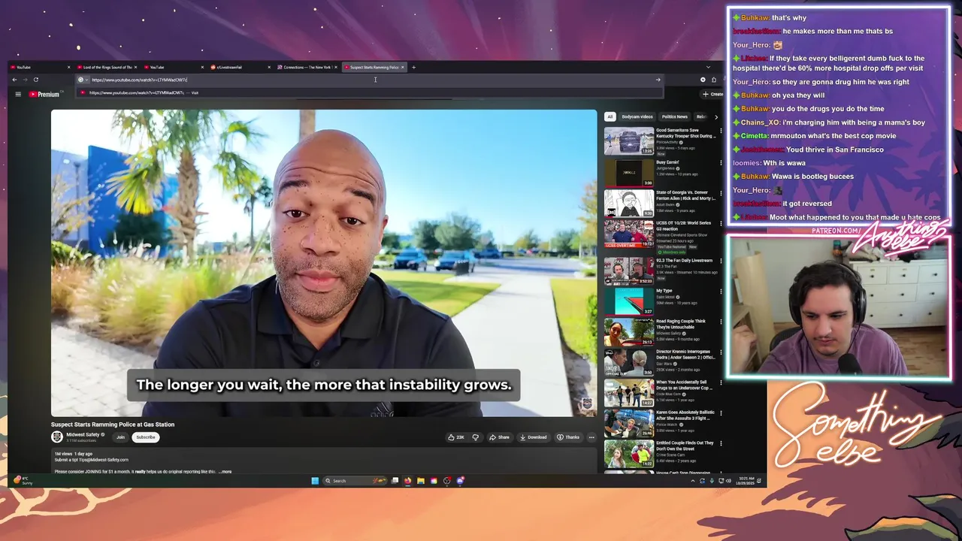Image resolution: width=962 pixels, height=541 pixels.
Task: Open 92.3 The Fan Daily Livestream thumbnail
Action: tap(629, 271)
